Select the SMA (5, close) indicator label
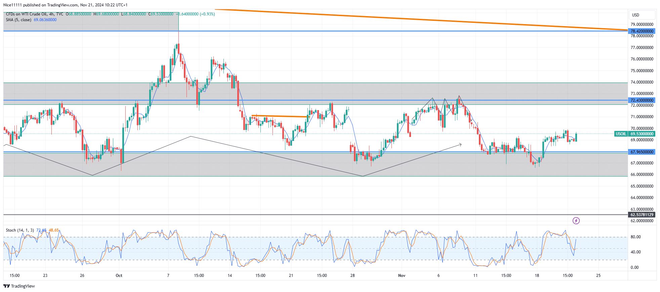The width and height of the screenshot is (660, 292). [x=18, y=20]
